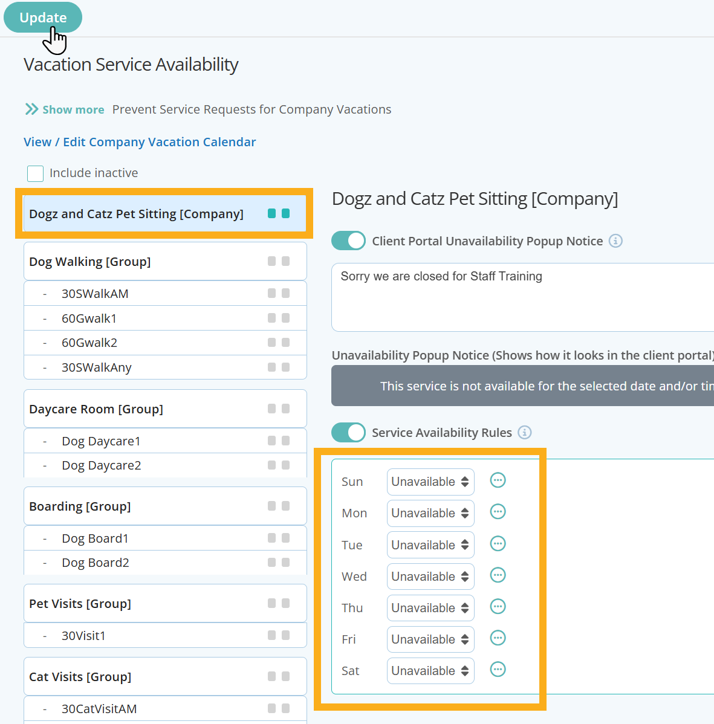
Task: Check the Include inactive checkbox
Action: [x=35, y=173]
